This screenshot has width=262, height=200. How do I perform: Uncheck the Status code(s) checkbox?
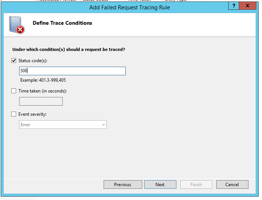(x=14, y=61)
